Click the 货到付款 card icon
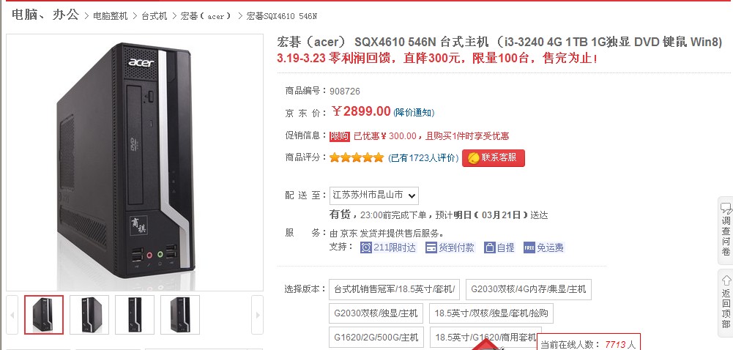 point(431,247)
